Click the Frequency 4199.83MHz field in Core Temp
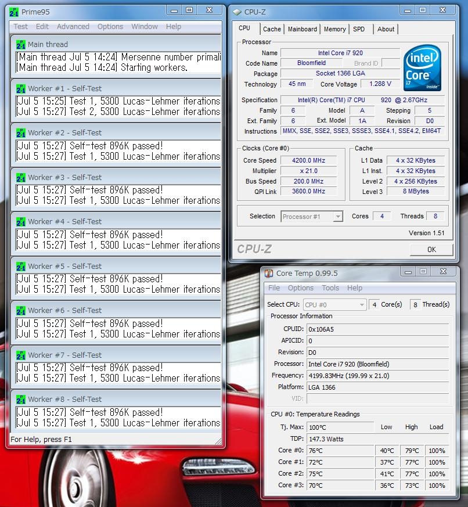The width and height of the screenshot is (468, 507). (378, 376)
